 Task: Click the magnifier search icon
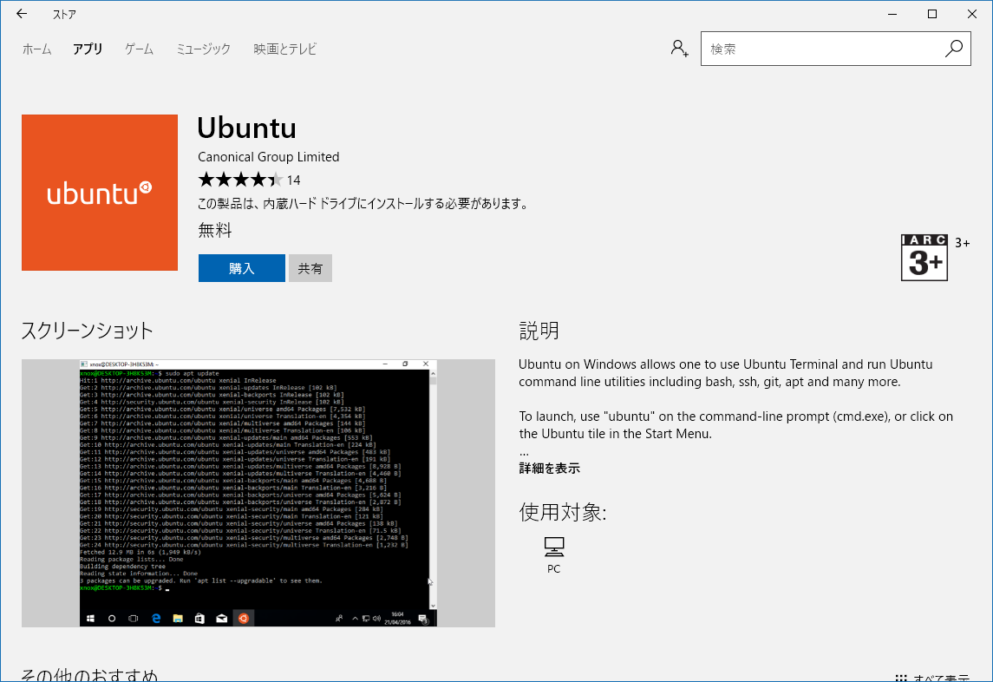pyautogui.click(x=954, y=49)
